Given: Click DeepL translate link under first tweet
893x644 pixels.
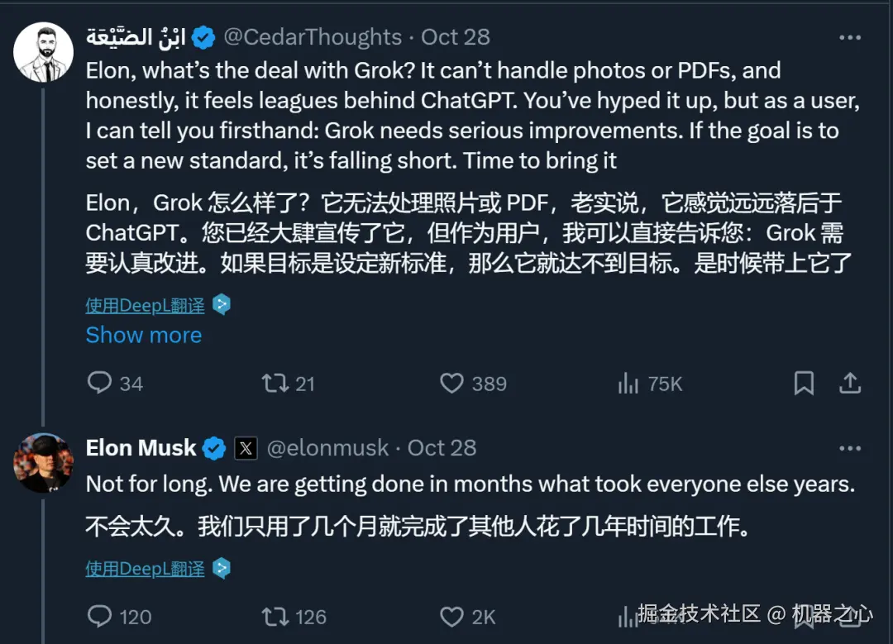Looking at the screenshot, I should point(146,305).
